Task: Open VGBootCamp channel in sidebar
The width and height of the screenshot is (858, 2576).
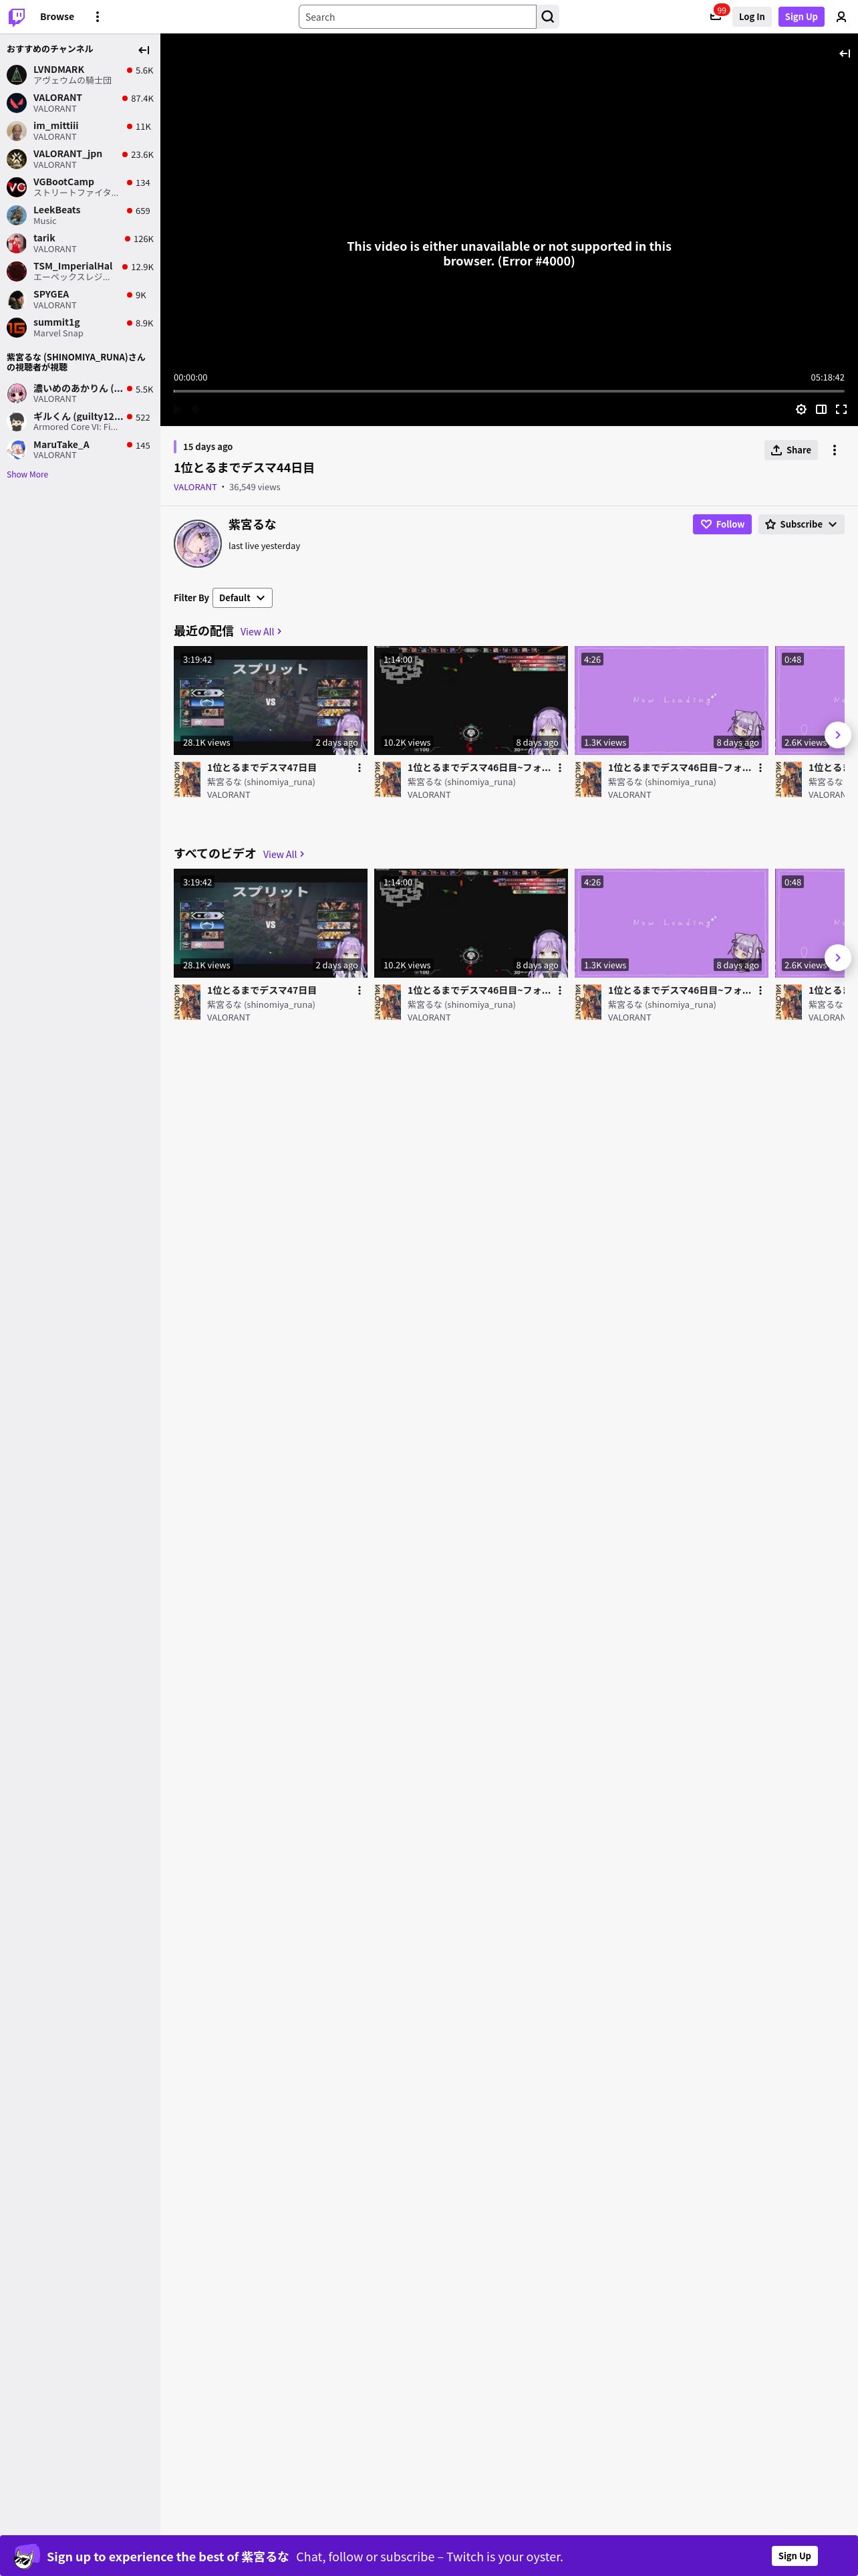Action: (x=80, y=187)
